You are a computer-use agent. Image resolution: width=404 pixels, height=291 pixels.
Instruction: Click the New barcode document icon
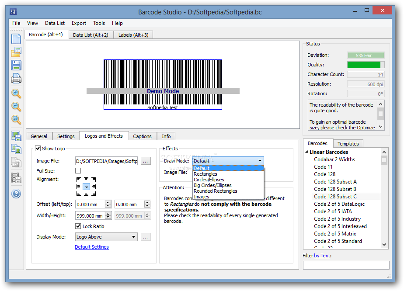[x=16, y=39]
